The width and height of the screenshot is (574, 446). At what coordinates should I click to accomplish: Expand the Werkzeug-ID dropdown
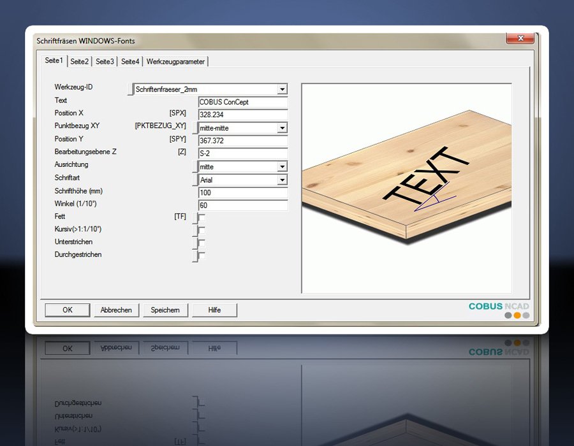click(x=282, y=89)
